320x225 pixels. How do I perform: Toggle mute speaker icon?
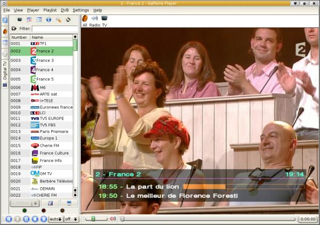(113, 219)
